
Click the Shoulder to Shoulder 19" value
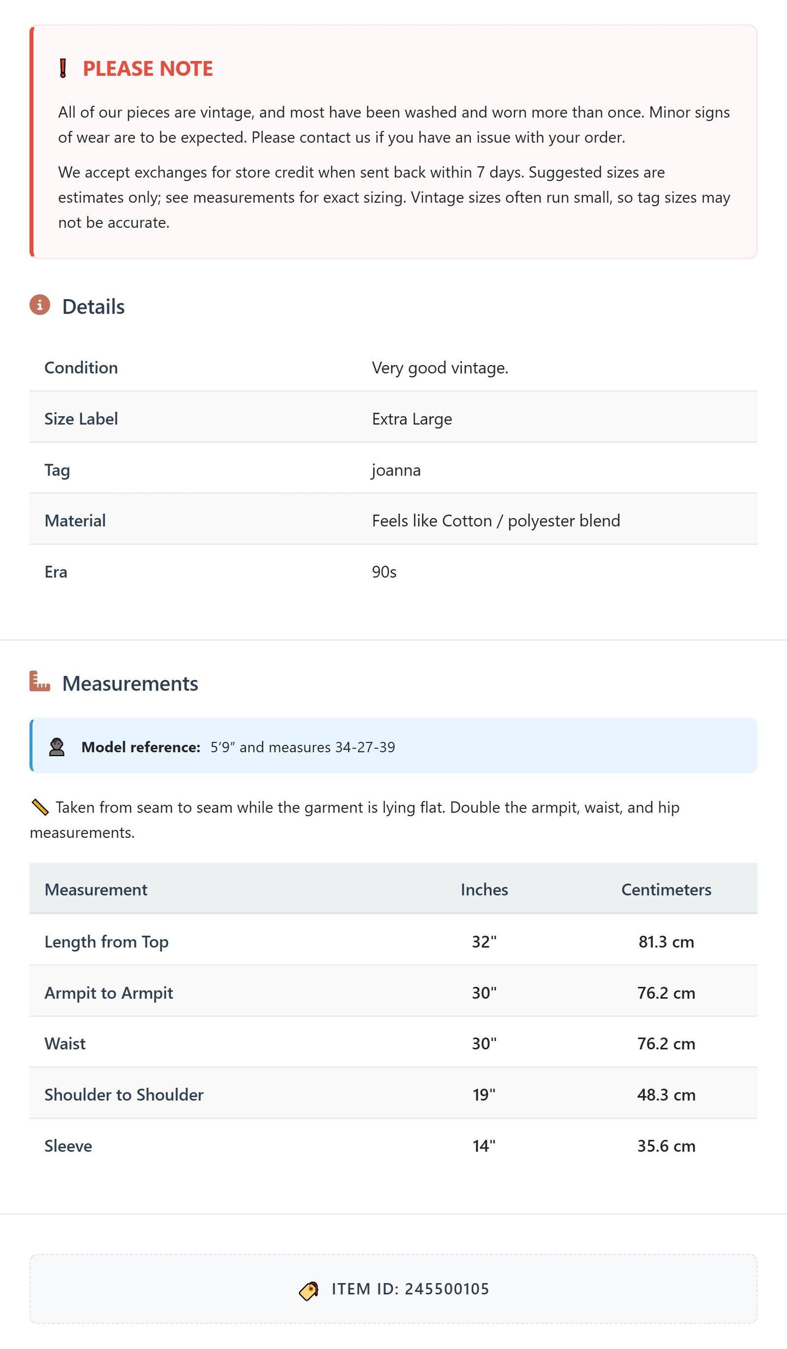pyautogui.click(x=484, y=1095)
